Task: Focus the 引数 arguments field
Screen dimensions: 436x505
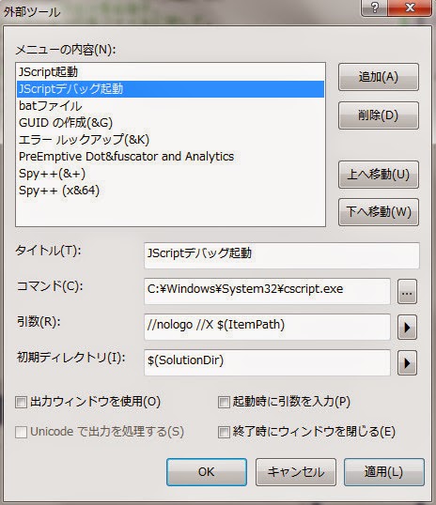Action: 268,327
